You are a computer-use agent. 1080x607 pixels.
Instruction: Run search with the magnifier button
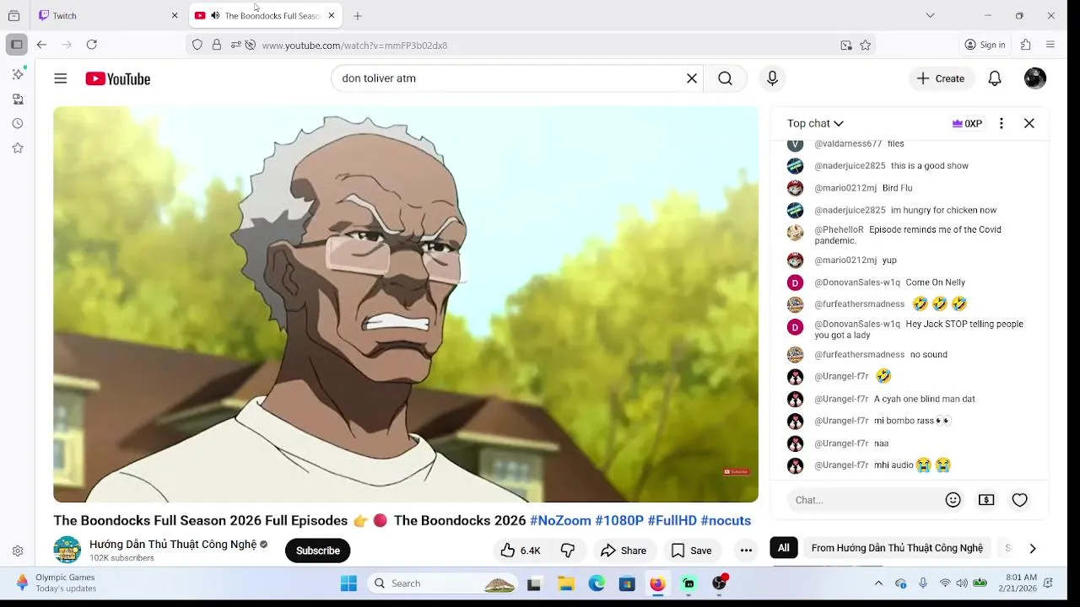pos(725,78)
